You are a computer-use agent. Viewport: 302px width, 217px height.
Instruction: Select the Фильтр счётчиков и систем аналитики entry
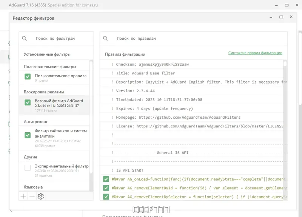pyautogui.click(x=61, y=133)
